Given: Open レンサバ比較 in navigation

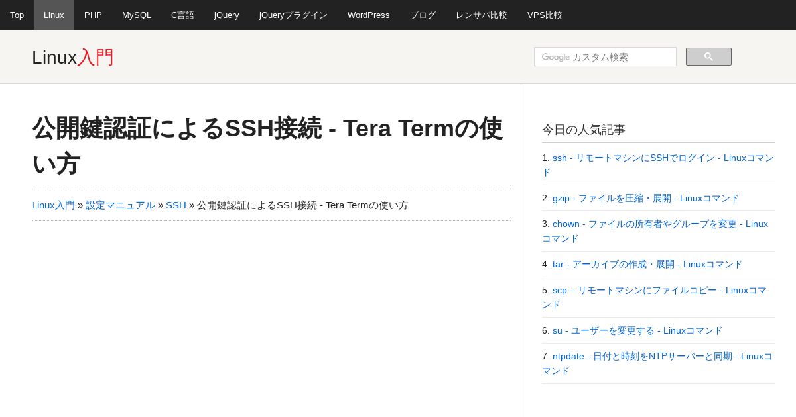Looking at the screenshot, I should pyautogui.click(x=482, y=15).
